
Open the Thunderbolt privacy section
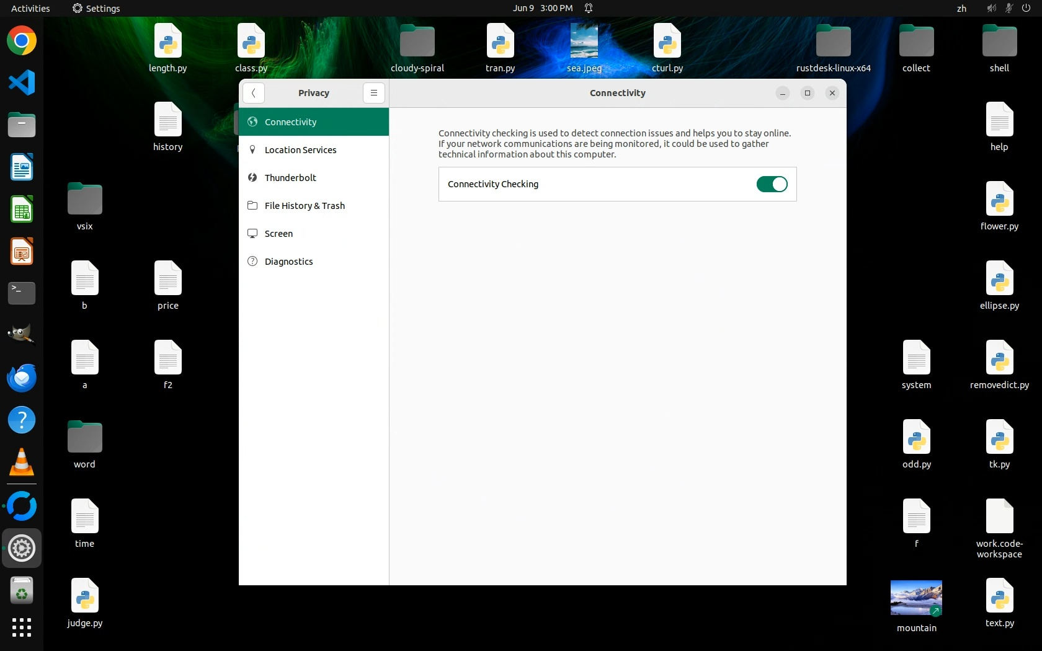click(x=290, y=178)
